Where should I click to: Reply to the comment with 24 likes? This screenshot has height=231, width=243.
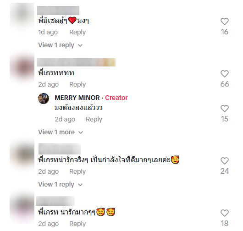77,171
